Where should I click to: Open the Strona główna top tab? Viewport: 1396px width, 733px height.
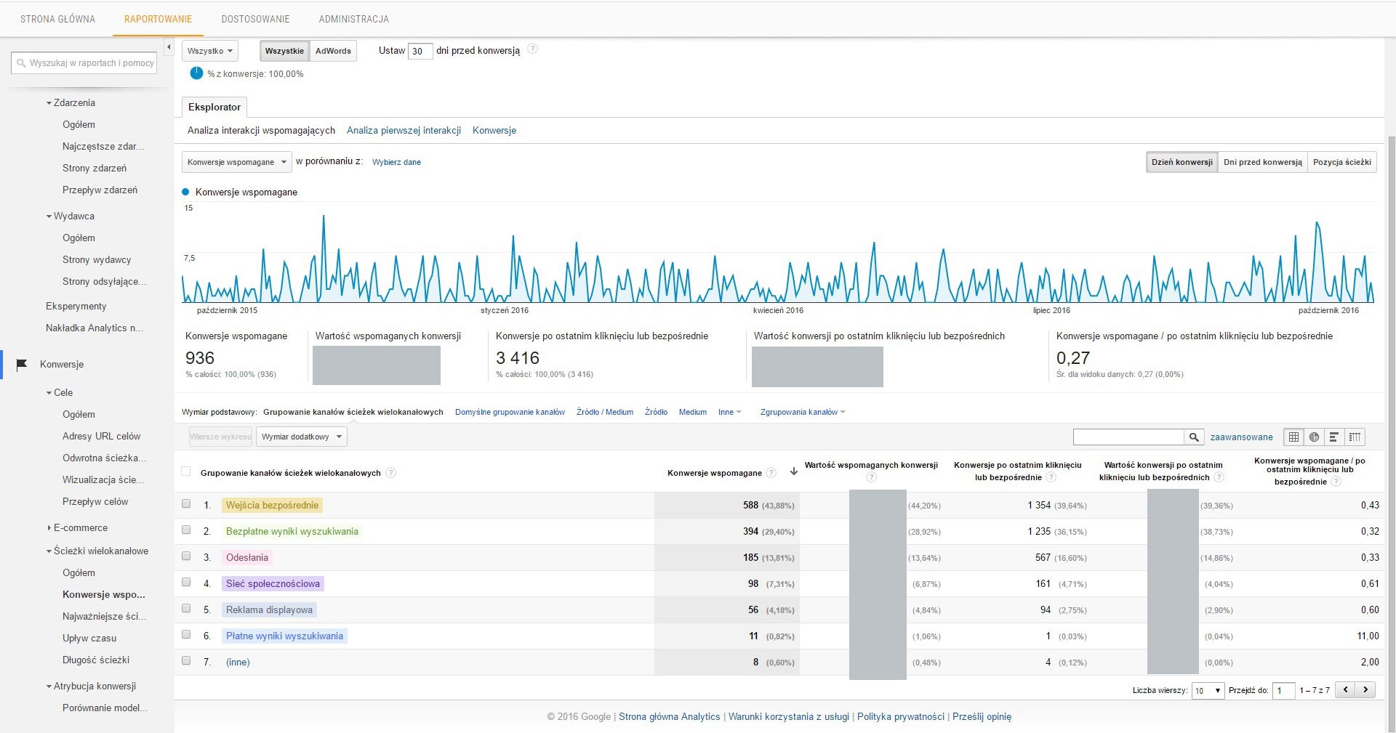[57, 19]
